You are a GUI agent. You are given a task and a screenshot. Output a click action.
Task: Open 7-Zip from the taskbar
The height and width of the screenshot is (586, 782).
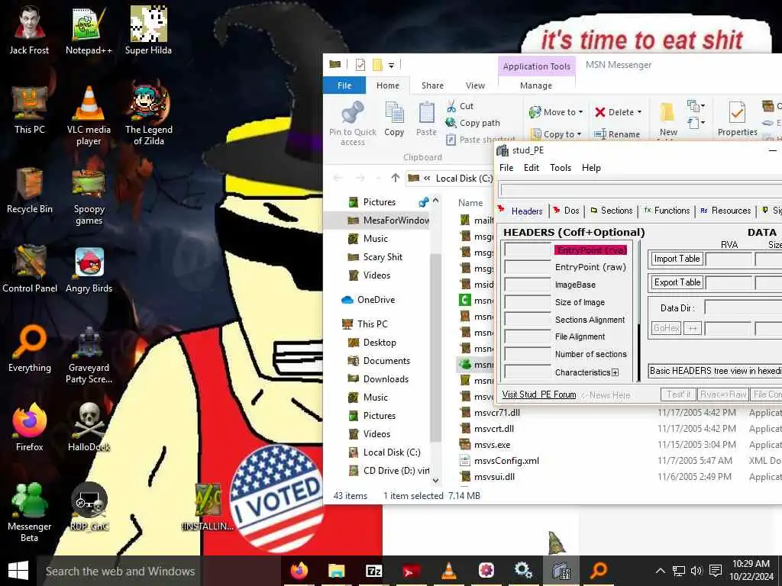(x=374, y=571)
